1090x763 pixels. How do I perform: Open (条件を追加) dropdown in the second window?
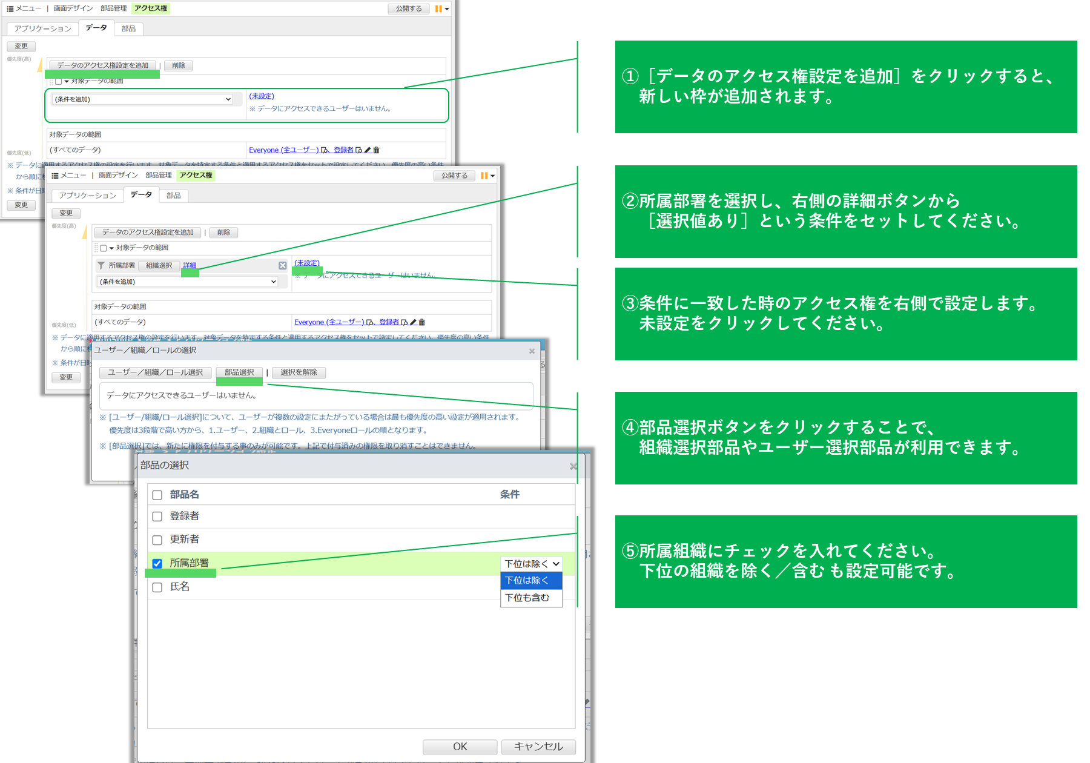click(x=188, y=282)
